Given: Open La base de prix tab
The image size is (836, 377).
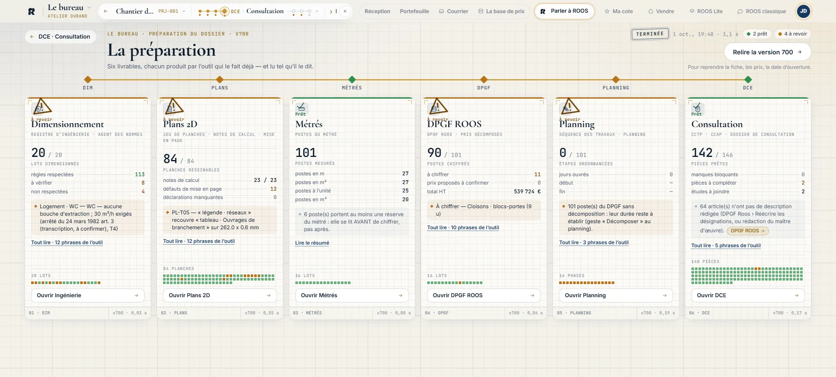Looking at the screenshot, I should pyautogui.click(x=501, y=11).
